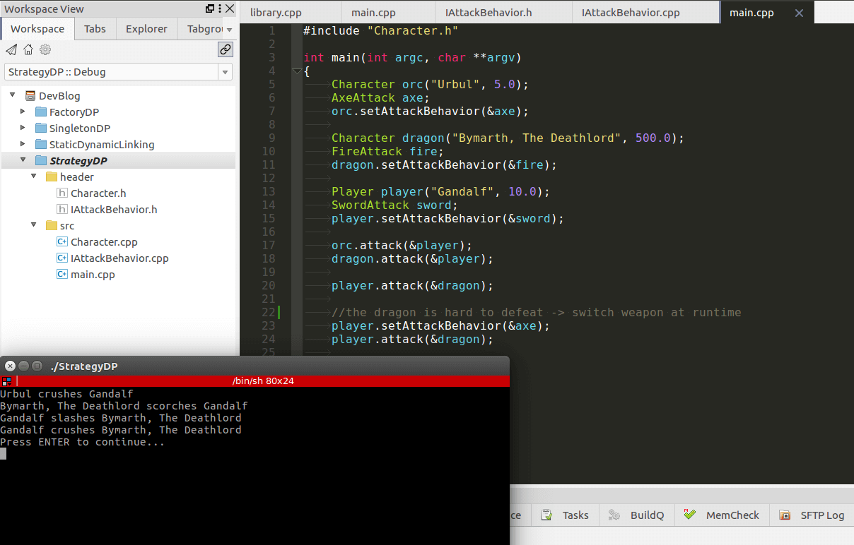
Task: Toggle the link-with-editor chain button
Action: [225, 49]
